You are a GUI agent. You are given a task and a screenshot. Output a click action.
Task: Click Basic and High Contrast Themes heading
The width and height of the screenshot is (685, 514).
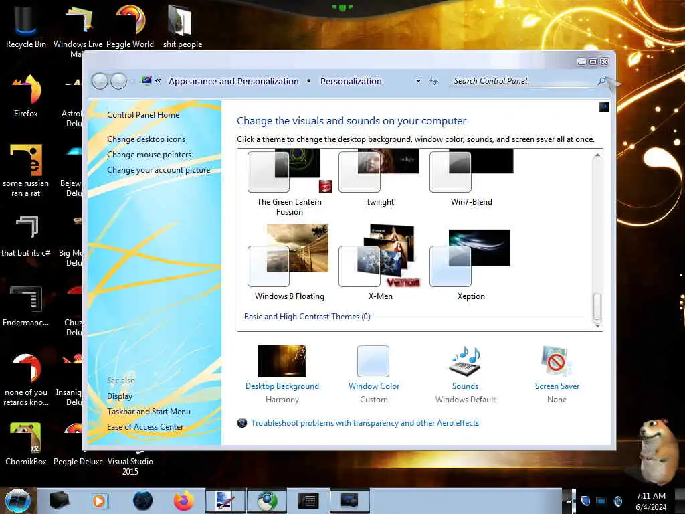pos(307,317)
